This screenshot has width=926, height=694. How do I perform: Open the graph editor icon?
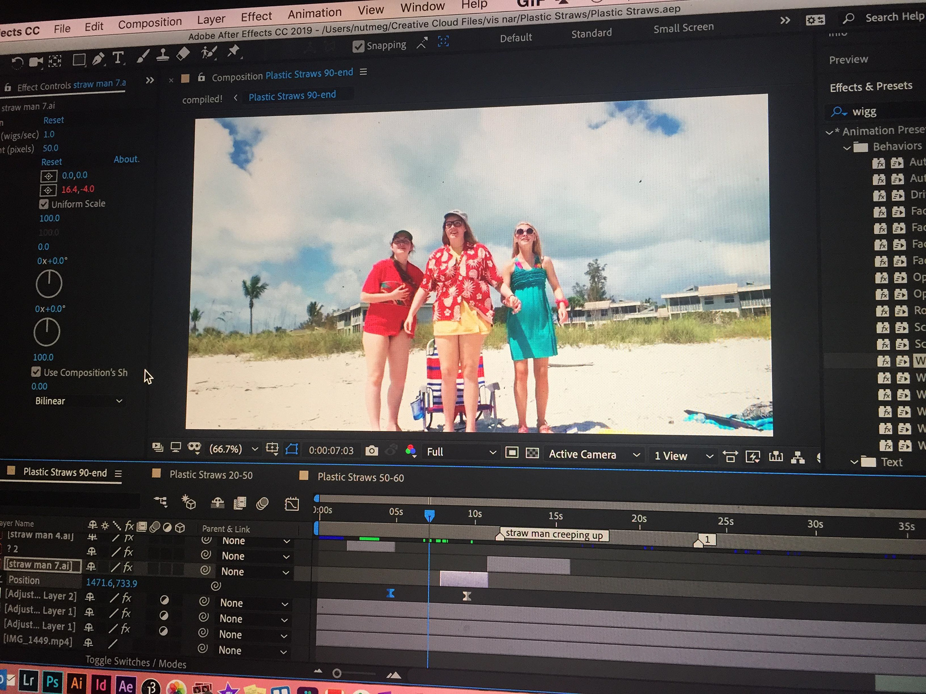point(292,505)
